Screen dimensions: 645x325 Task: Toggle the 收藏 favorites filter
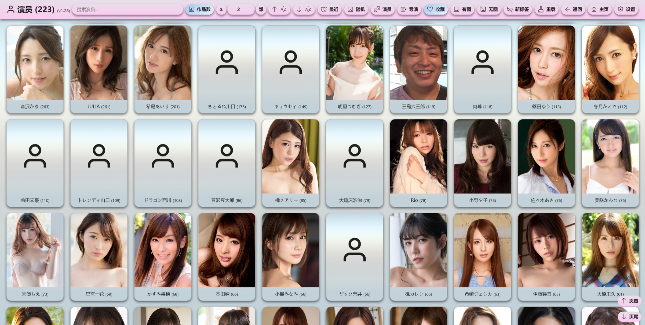click(x=436, y=9)
